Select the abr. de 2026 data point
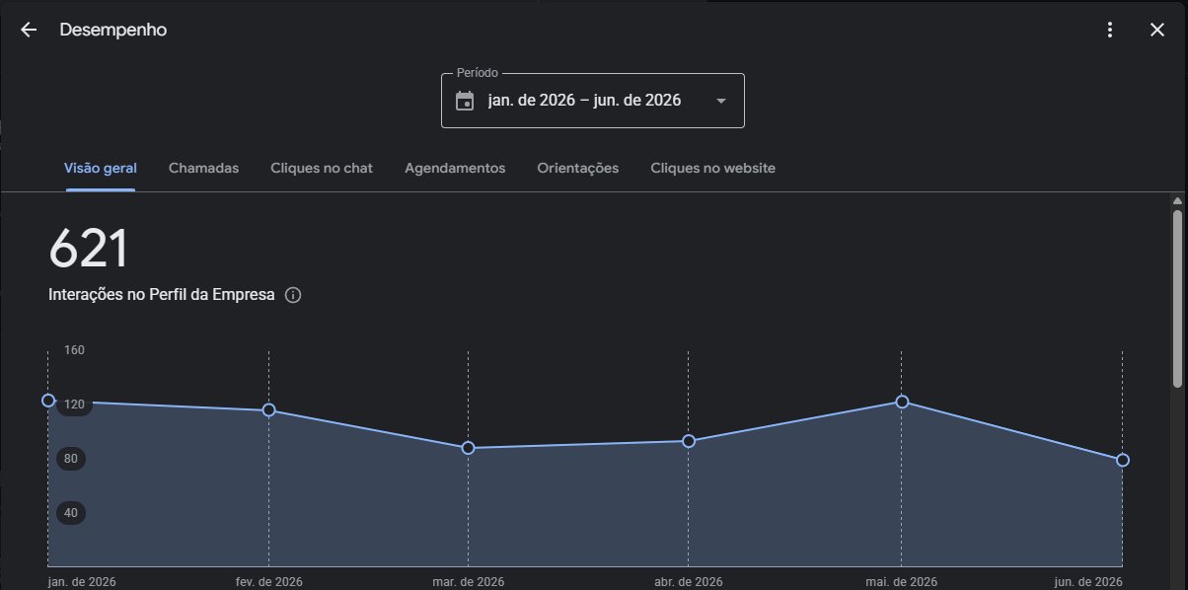Viewport: 1188px width, 590px height. click(689, 441)
